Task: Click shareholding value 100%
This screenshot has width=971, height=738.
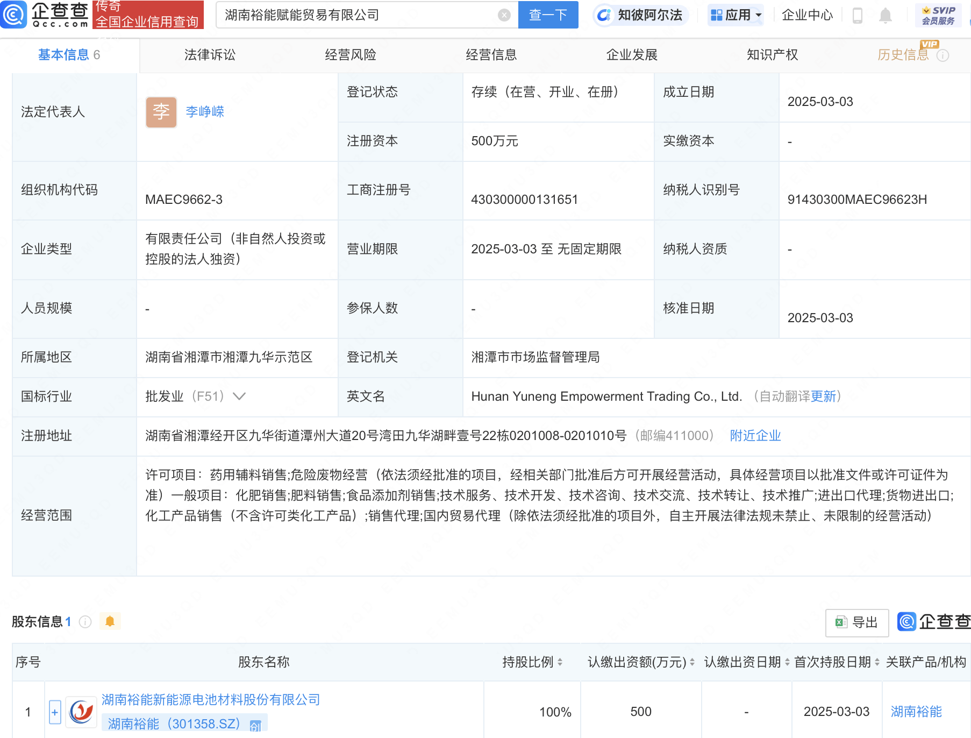Action: (x=555, y=712)
